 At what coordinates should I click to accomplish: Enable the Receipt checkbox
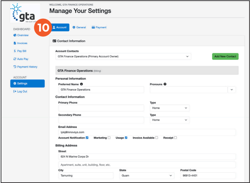tap(175, 138)
